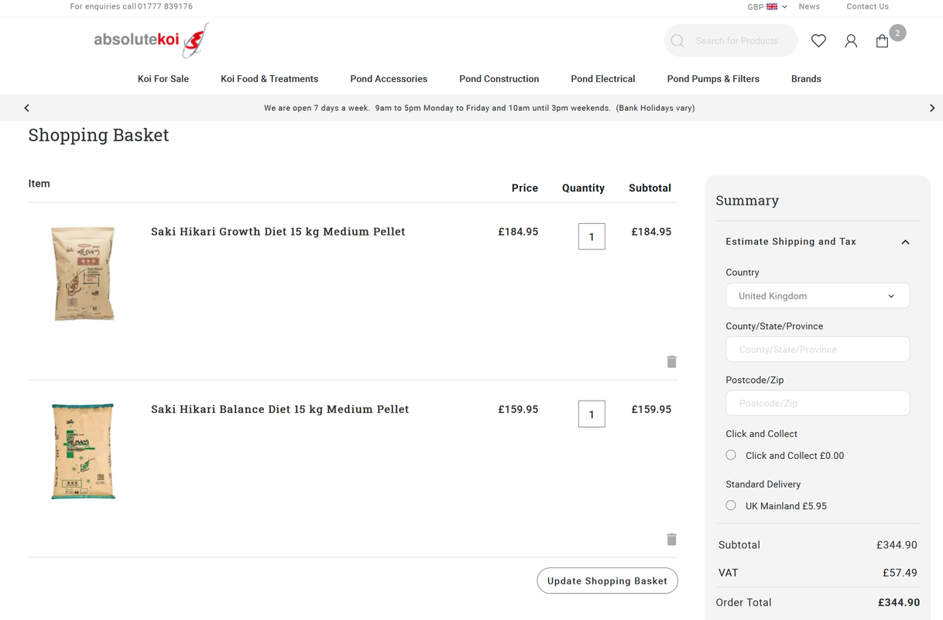Click the UK flag currency icon
Screen dimensions: 943x620
[x=772, y=6]
